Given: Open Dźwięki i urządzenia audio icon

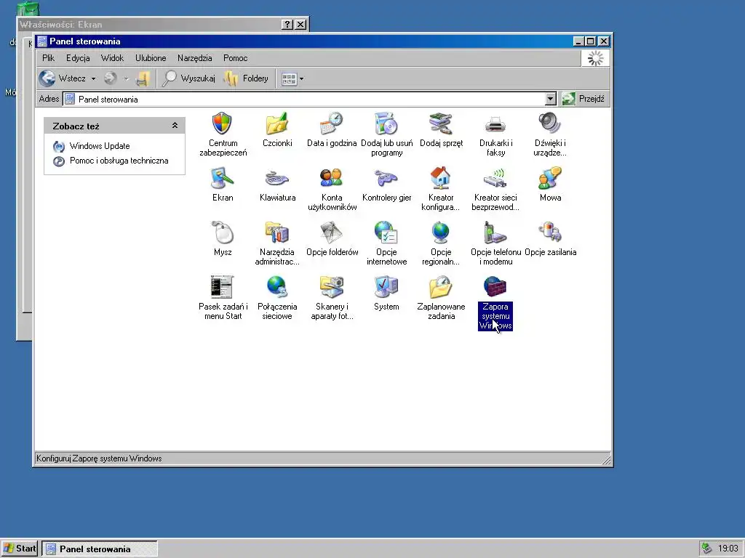Looking at the screenshot, I should (550, 134).
